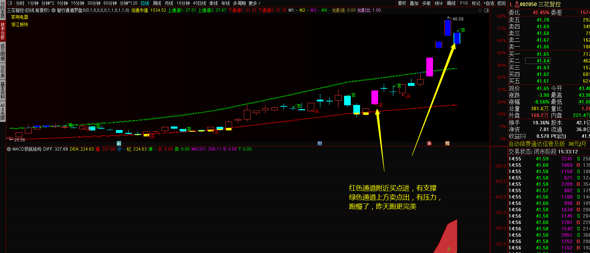The height and width of the screenshot is (253, 590).
Task: Click the boxed 买二 price 41.64
Action: [x=538, y=61]
